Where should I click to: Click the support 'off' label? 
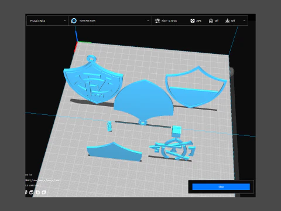click(x=217, y=21)
